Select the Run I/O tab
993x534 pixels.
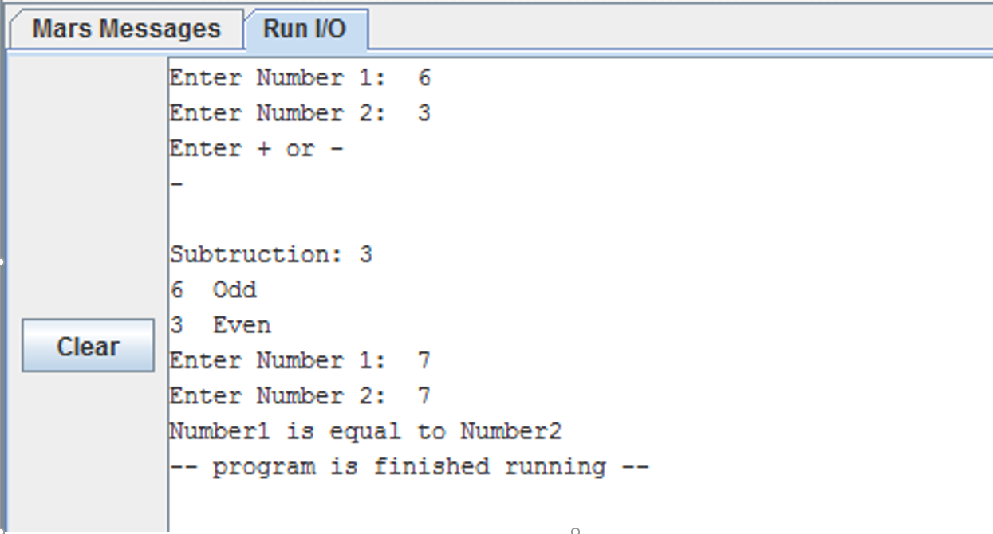pyautogui.click(x=305, y=29)
